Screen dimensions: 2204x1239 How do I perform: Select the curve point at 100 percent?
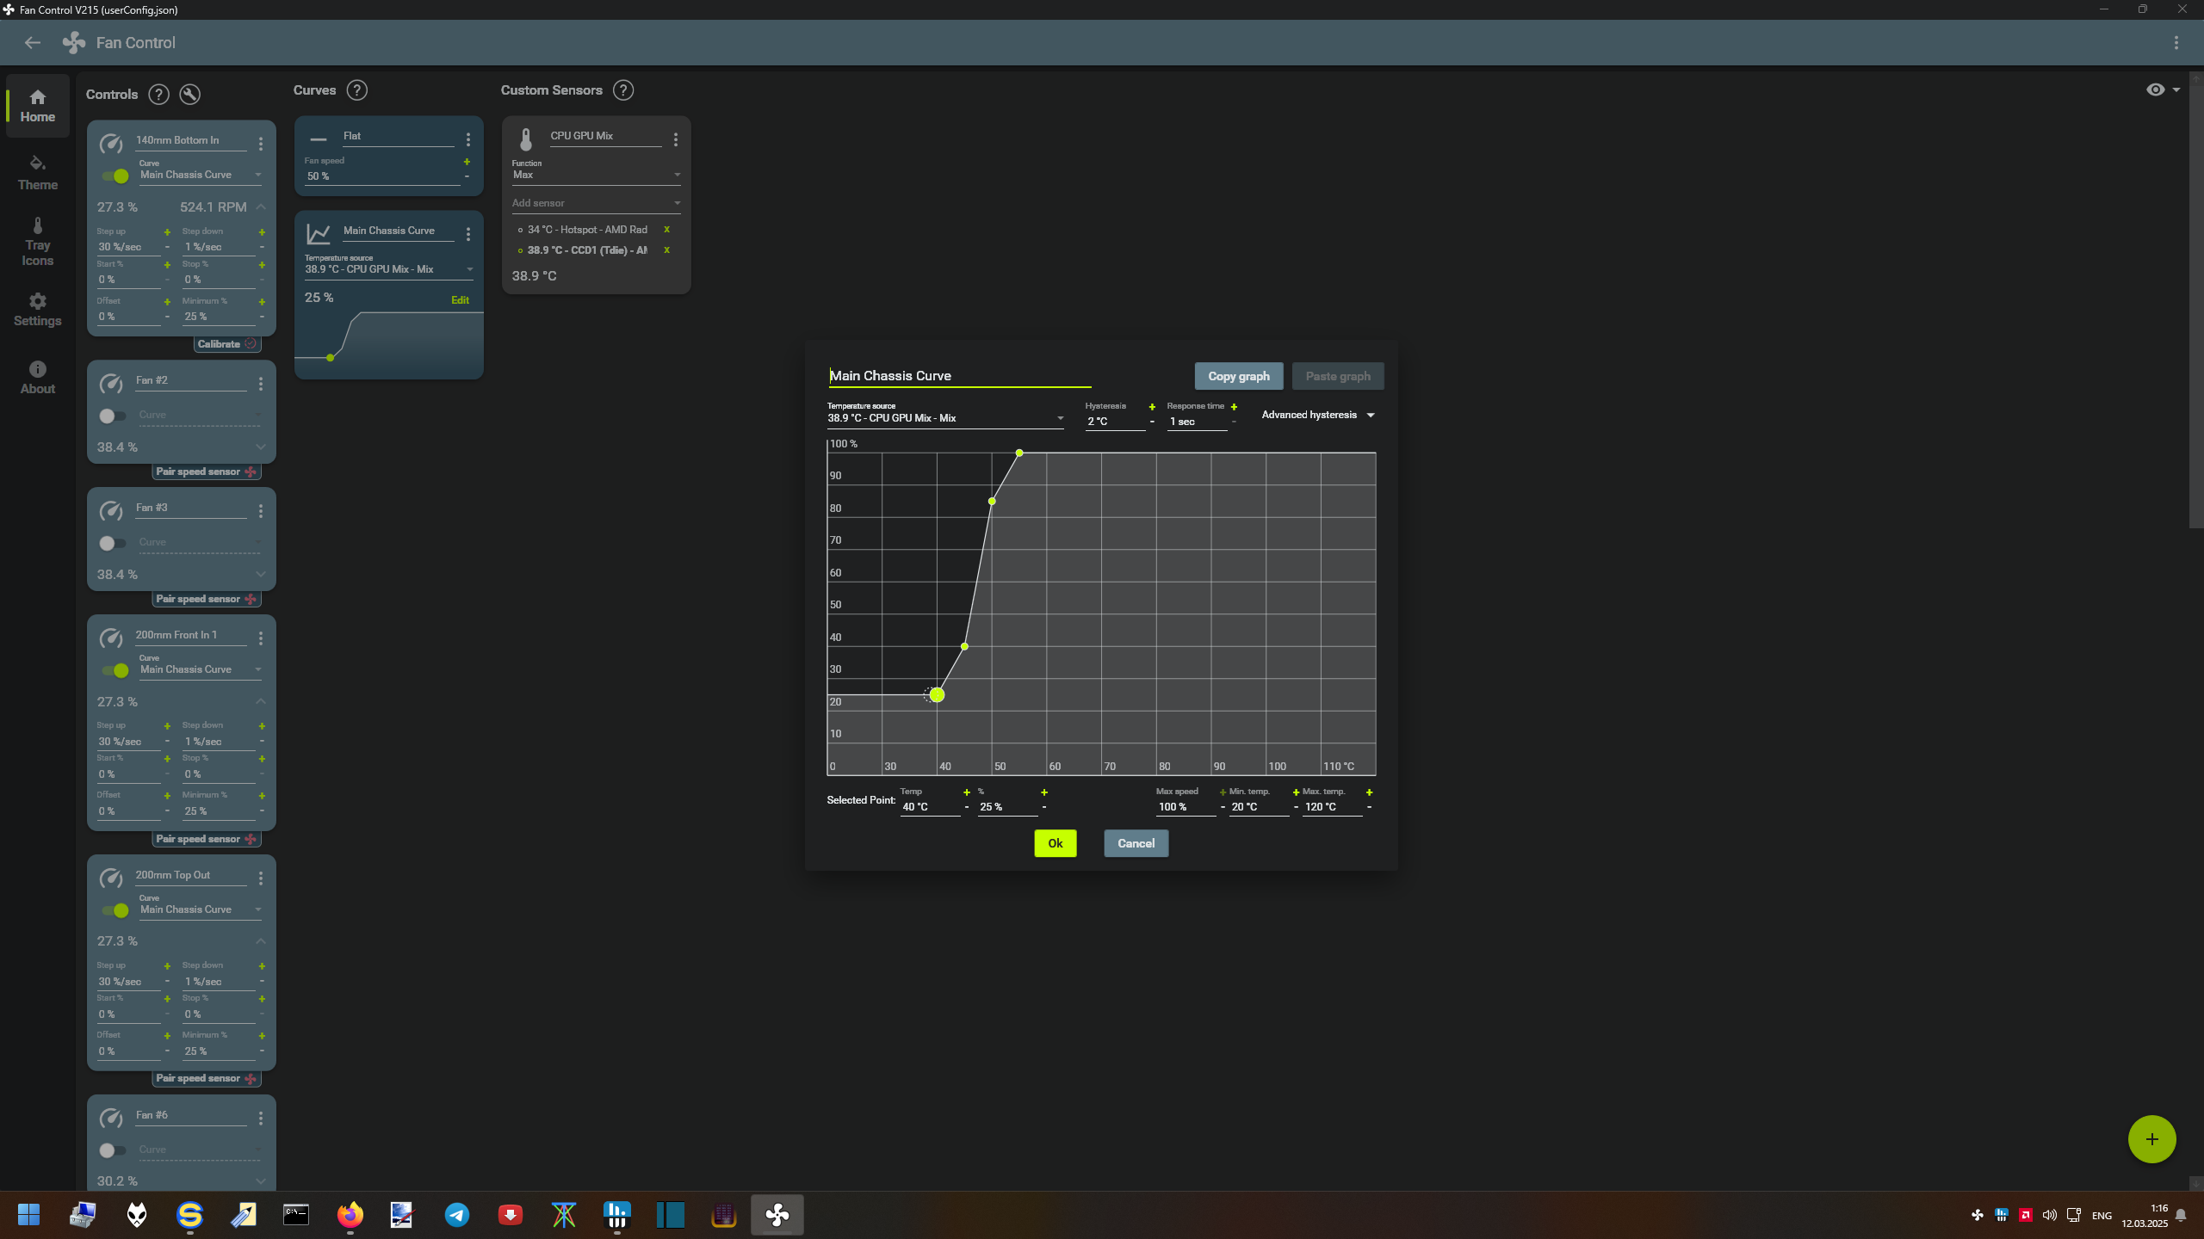click(x=1019, y=453)
